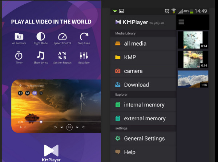Browse external memory in Explorer
This screenshot has height=162, width=218.
(143, 119)
